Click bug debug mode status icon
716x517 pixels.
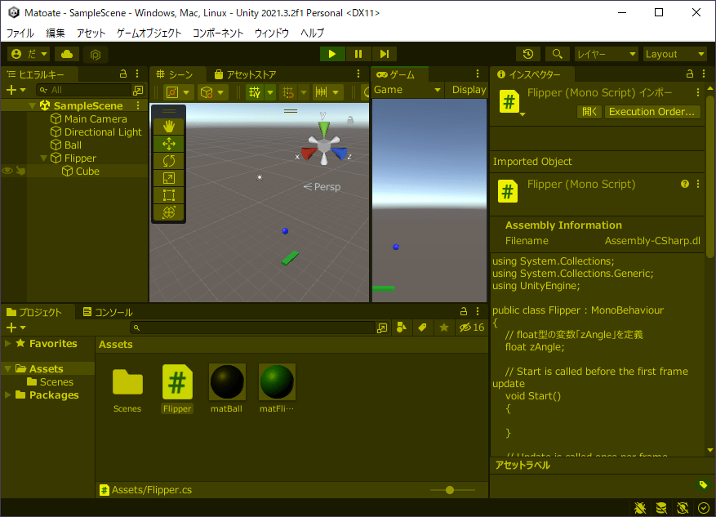point(640,508)
